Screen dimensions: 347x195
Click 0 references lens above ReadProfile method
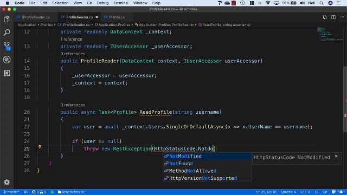73,105
